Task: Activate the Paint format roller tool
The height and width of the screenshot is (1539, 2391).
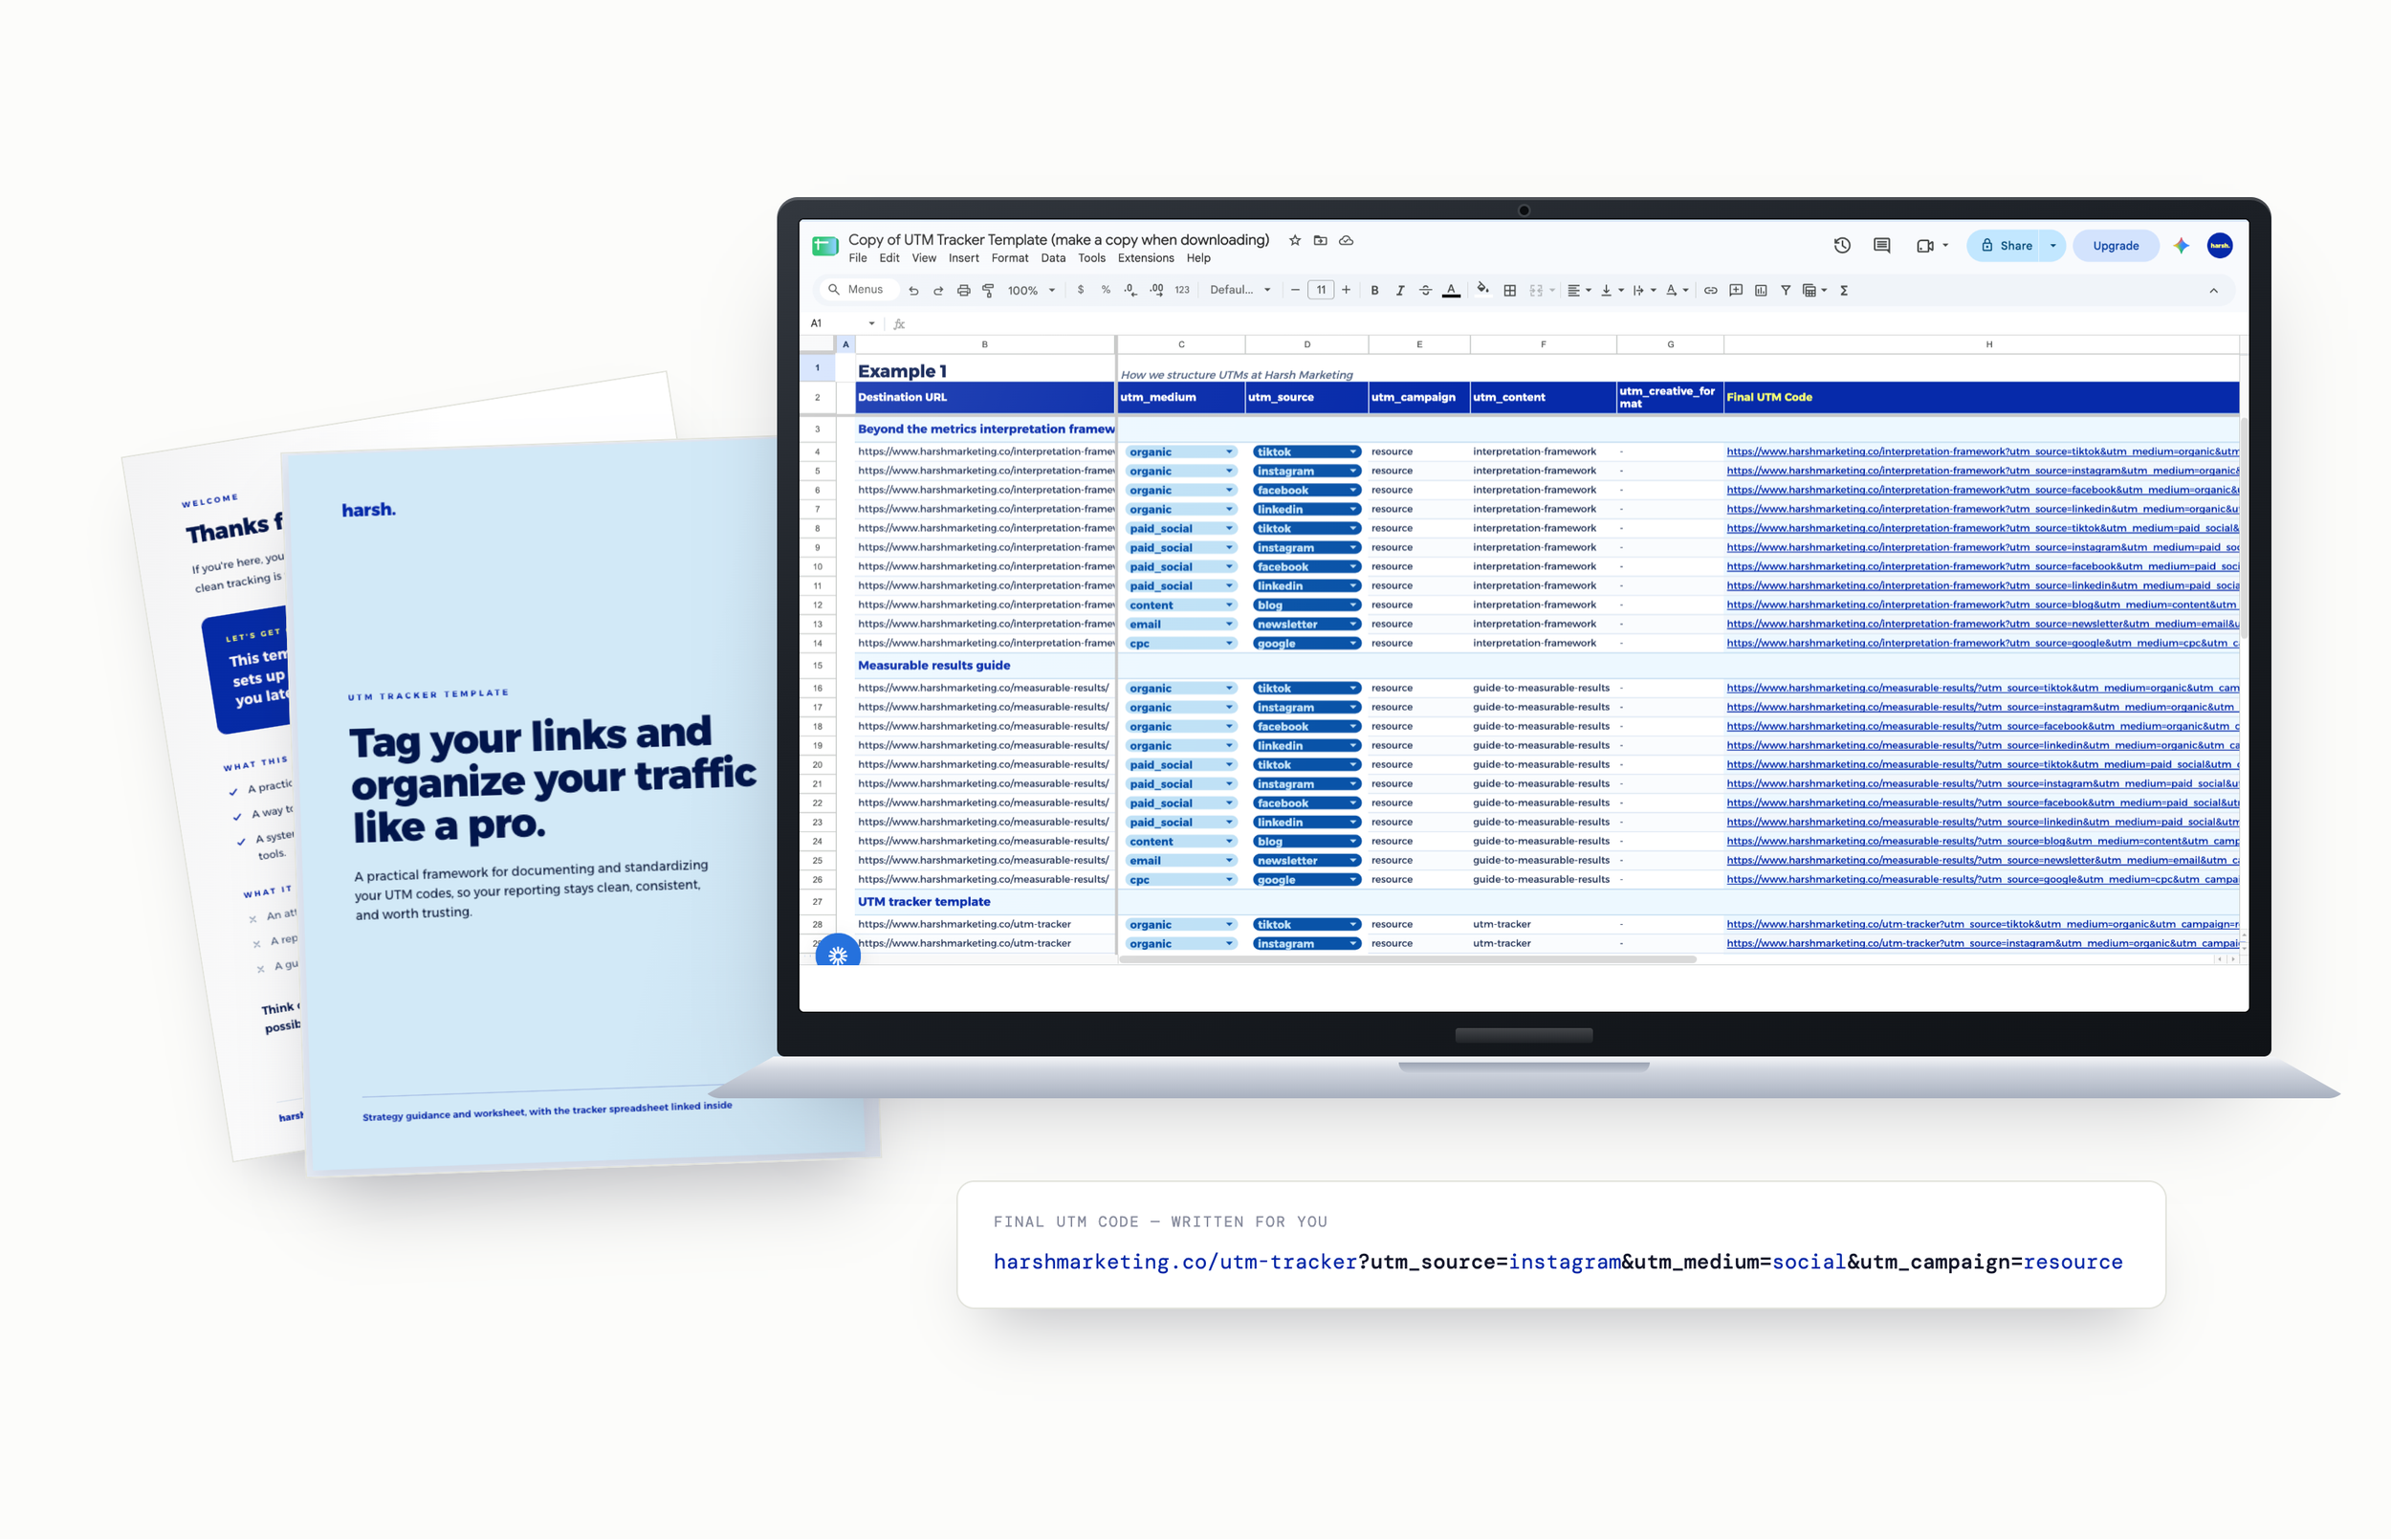Action: (x=988, y=291)
